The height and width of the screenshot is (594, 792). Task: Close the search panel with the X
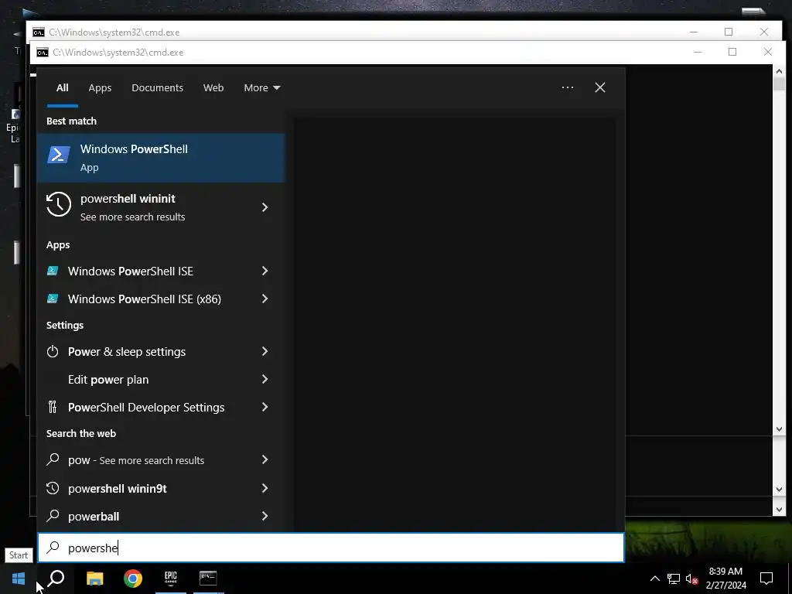point(600,87)
